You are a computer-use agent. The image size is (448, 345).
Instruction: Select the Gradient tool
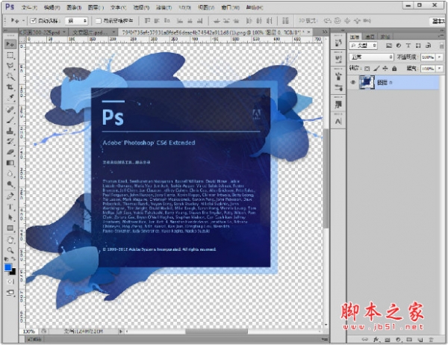click(x=10, y=163)
